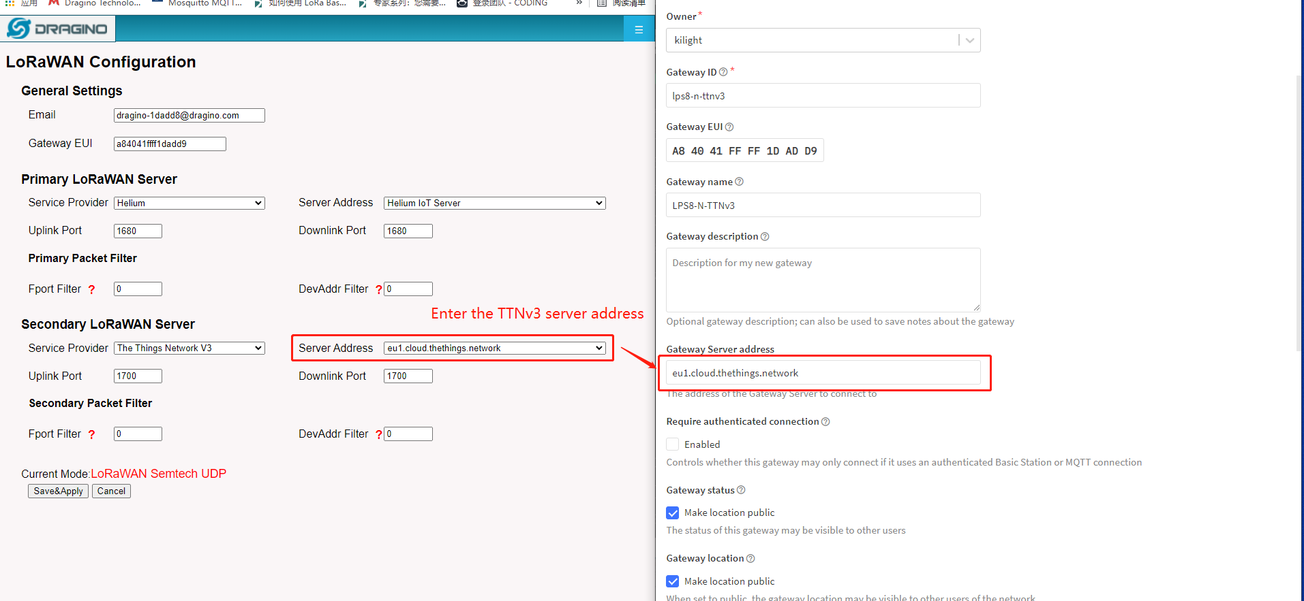Click primary Fport Filter input
This screenshot has width=1304, height=601.
click(138, 289)
